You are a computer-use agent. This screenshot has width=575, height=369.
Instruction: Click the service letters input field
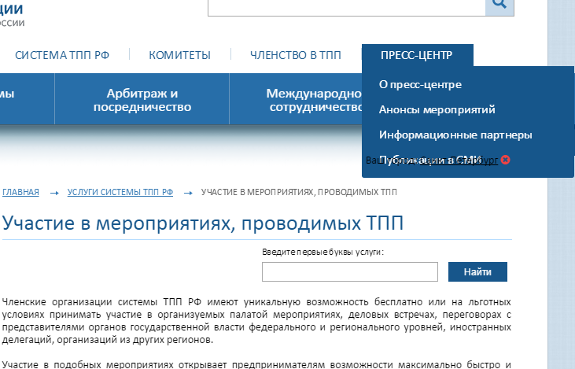350,271
